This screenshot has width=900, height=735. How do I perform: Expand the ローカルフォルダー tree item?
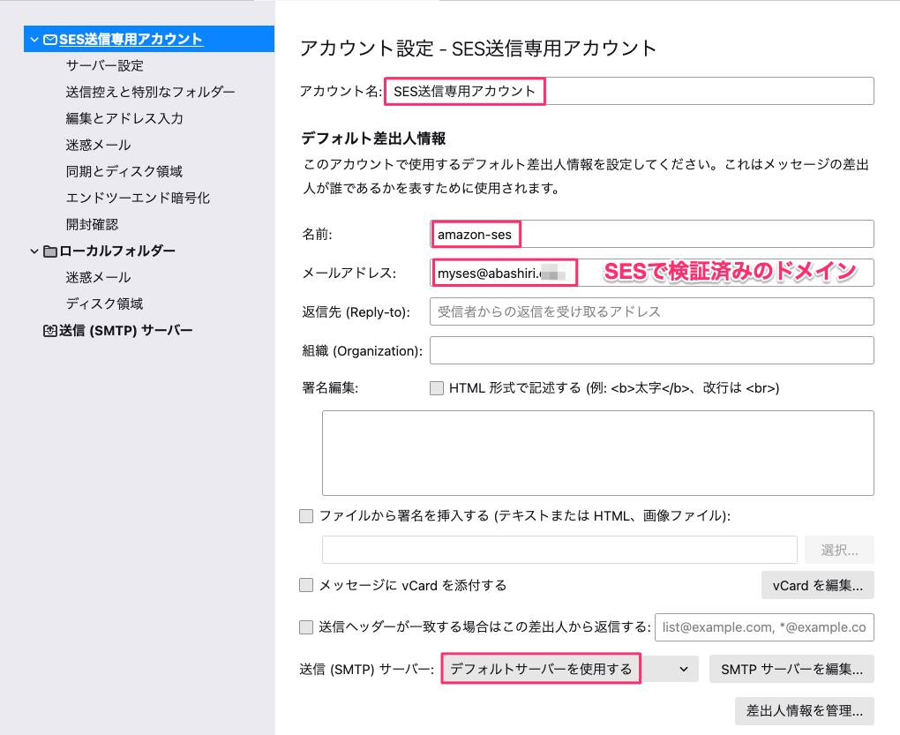tap(33, 251)
